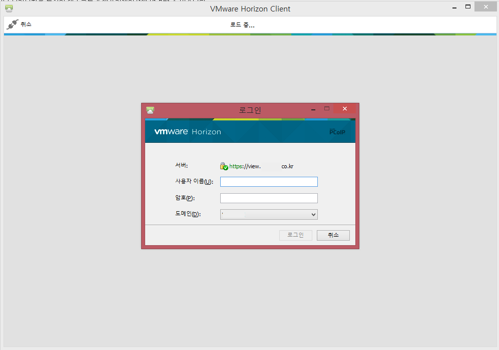The height and width of the screenshot is (350, 499).
Task: Click the login dialog's title bar app icon
Action: point(150,110)
